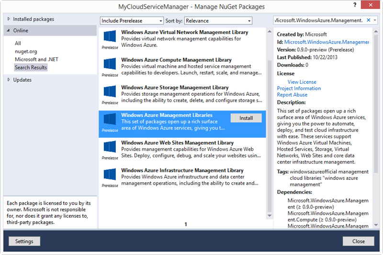Click the package list scroll down arrow
The height and width of the screenshot is (255, 383).
click(x=270, y=215)
